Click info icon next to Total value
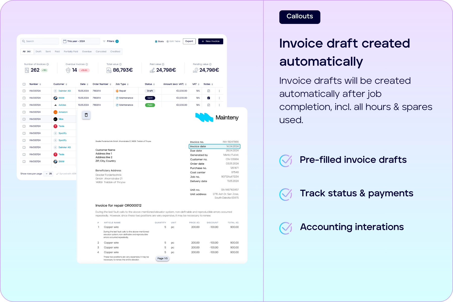453x302 pixels. pos(120,64)
